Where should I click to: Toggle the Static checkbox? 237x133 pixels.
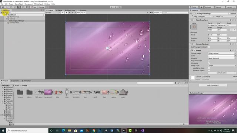230,14
